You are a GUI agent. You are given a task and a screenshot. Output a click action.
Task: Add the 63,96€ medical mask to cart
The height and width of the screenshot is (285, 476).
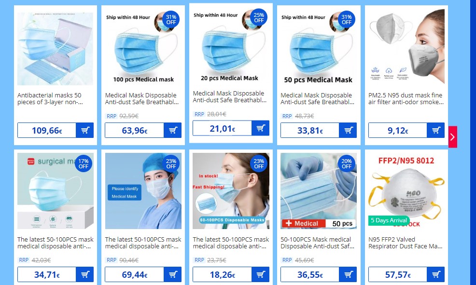pyautogui.click(x=172, y=130)
